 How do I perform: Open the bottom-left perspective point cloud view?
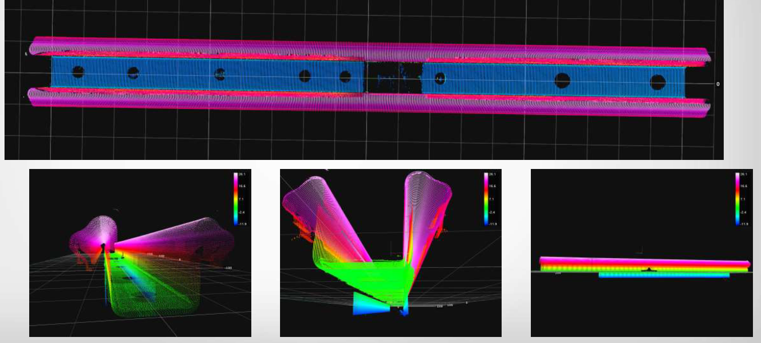point(140,252)
